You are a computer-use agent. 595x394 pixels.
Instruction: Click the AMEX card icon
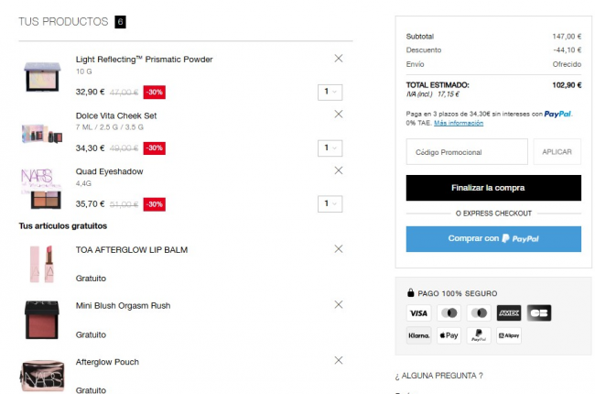click(x=508, y=313)
